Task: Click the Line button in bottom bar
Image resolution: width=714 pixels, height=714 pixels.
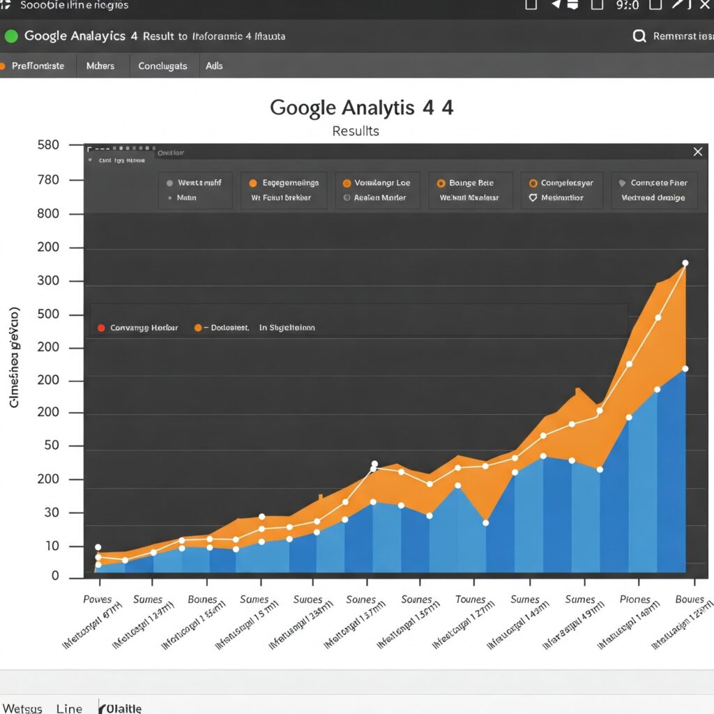Action: [x=69, y=708]
